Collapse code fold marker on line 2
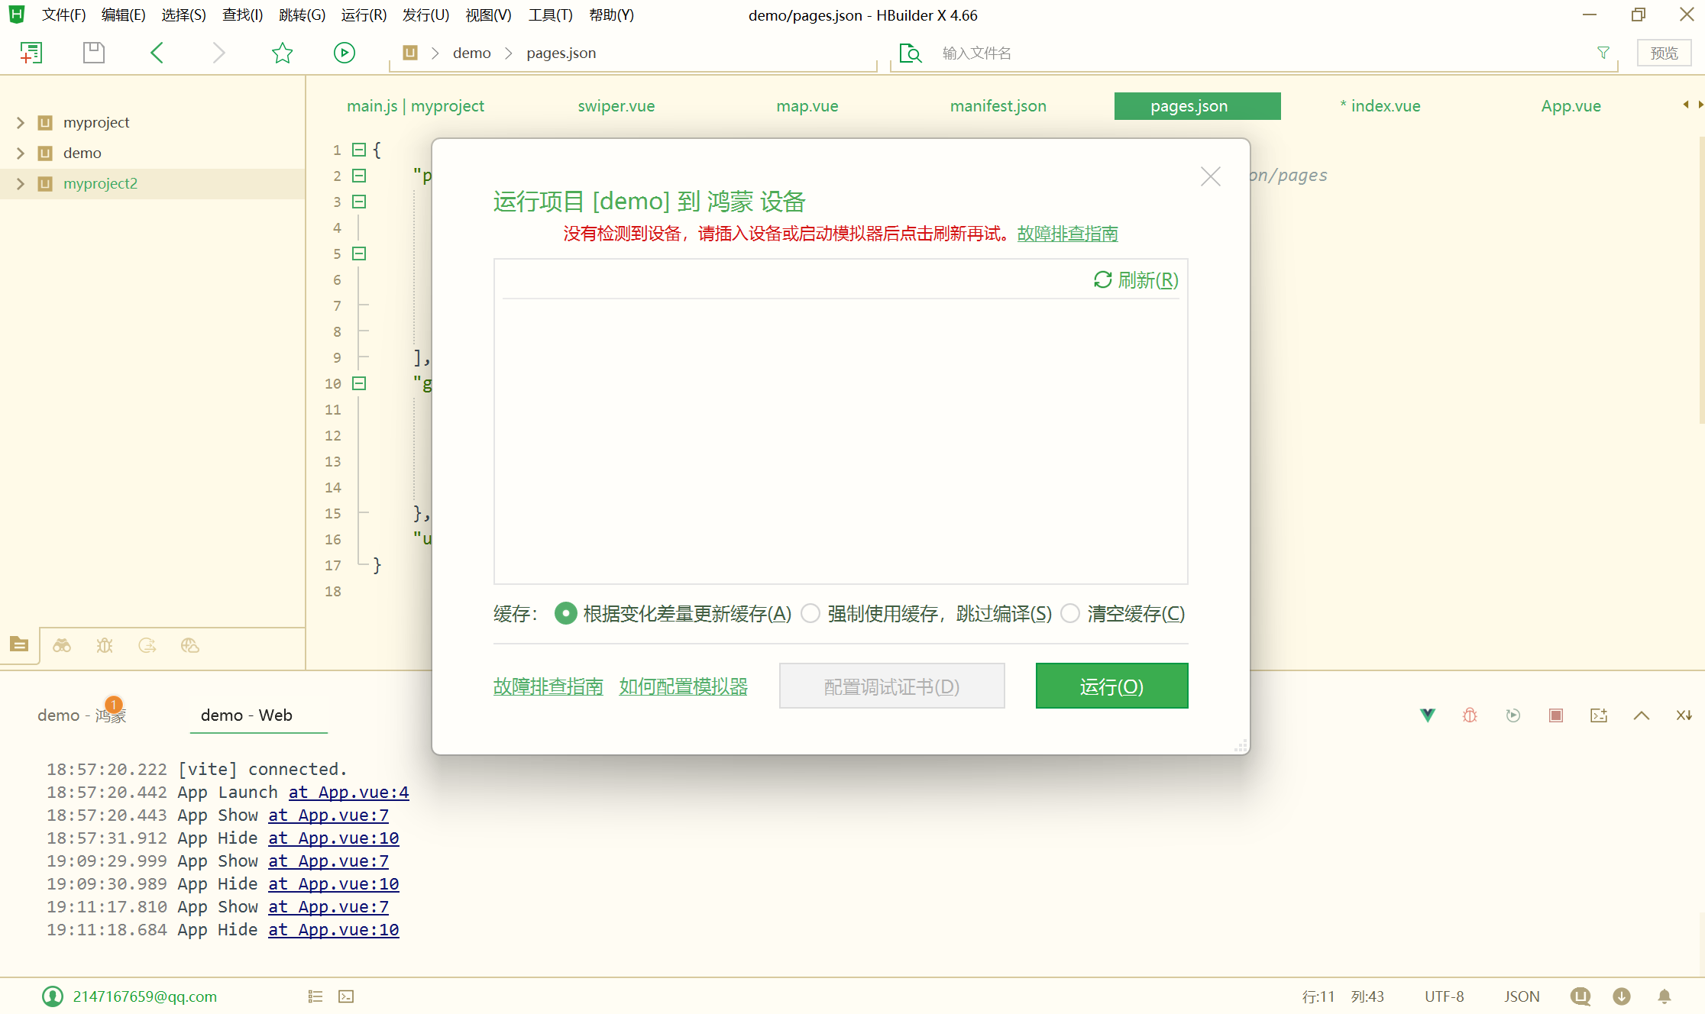This screenshot has width=1705, height=1014. [359, 176]
